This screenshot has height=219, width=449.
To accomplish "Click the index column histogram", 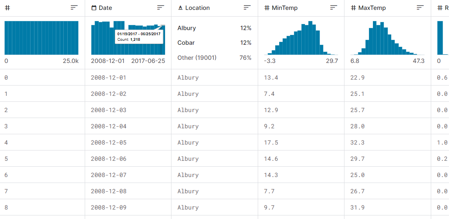I will point(41,38).
